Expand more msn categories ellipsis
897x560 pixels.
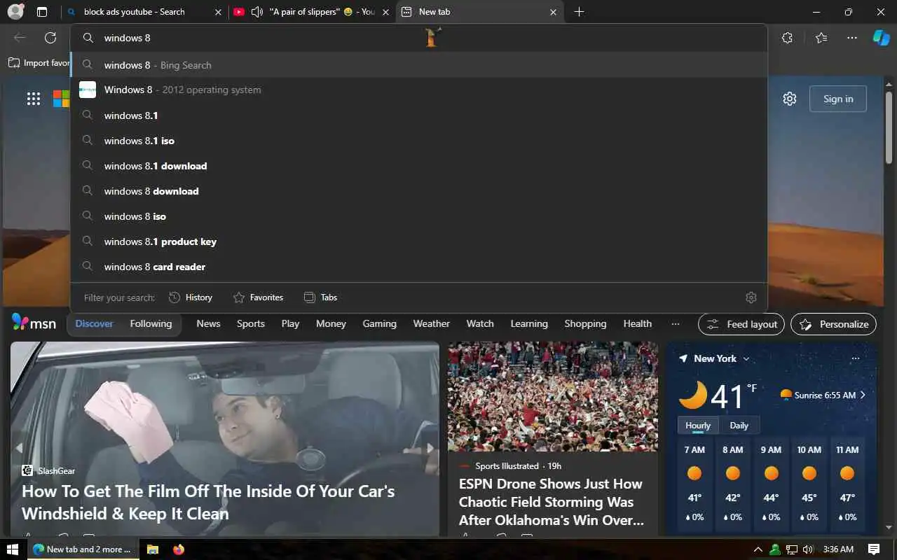676,323
